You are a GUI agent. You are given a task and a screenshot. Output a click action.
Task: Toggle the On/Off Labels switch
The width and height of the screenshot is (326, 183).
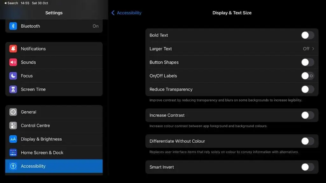[x=308, y=76]
